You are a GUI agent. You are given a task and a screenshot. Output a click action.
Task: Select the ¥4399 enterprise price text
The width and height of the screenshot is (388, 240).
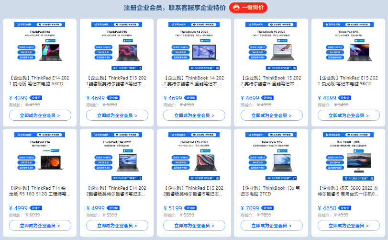pyautogui.click(x=18, y=98)
